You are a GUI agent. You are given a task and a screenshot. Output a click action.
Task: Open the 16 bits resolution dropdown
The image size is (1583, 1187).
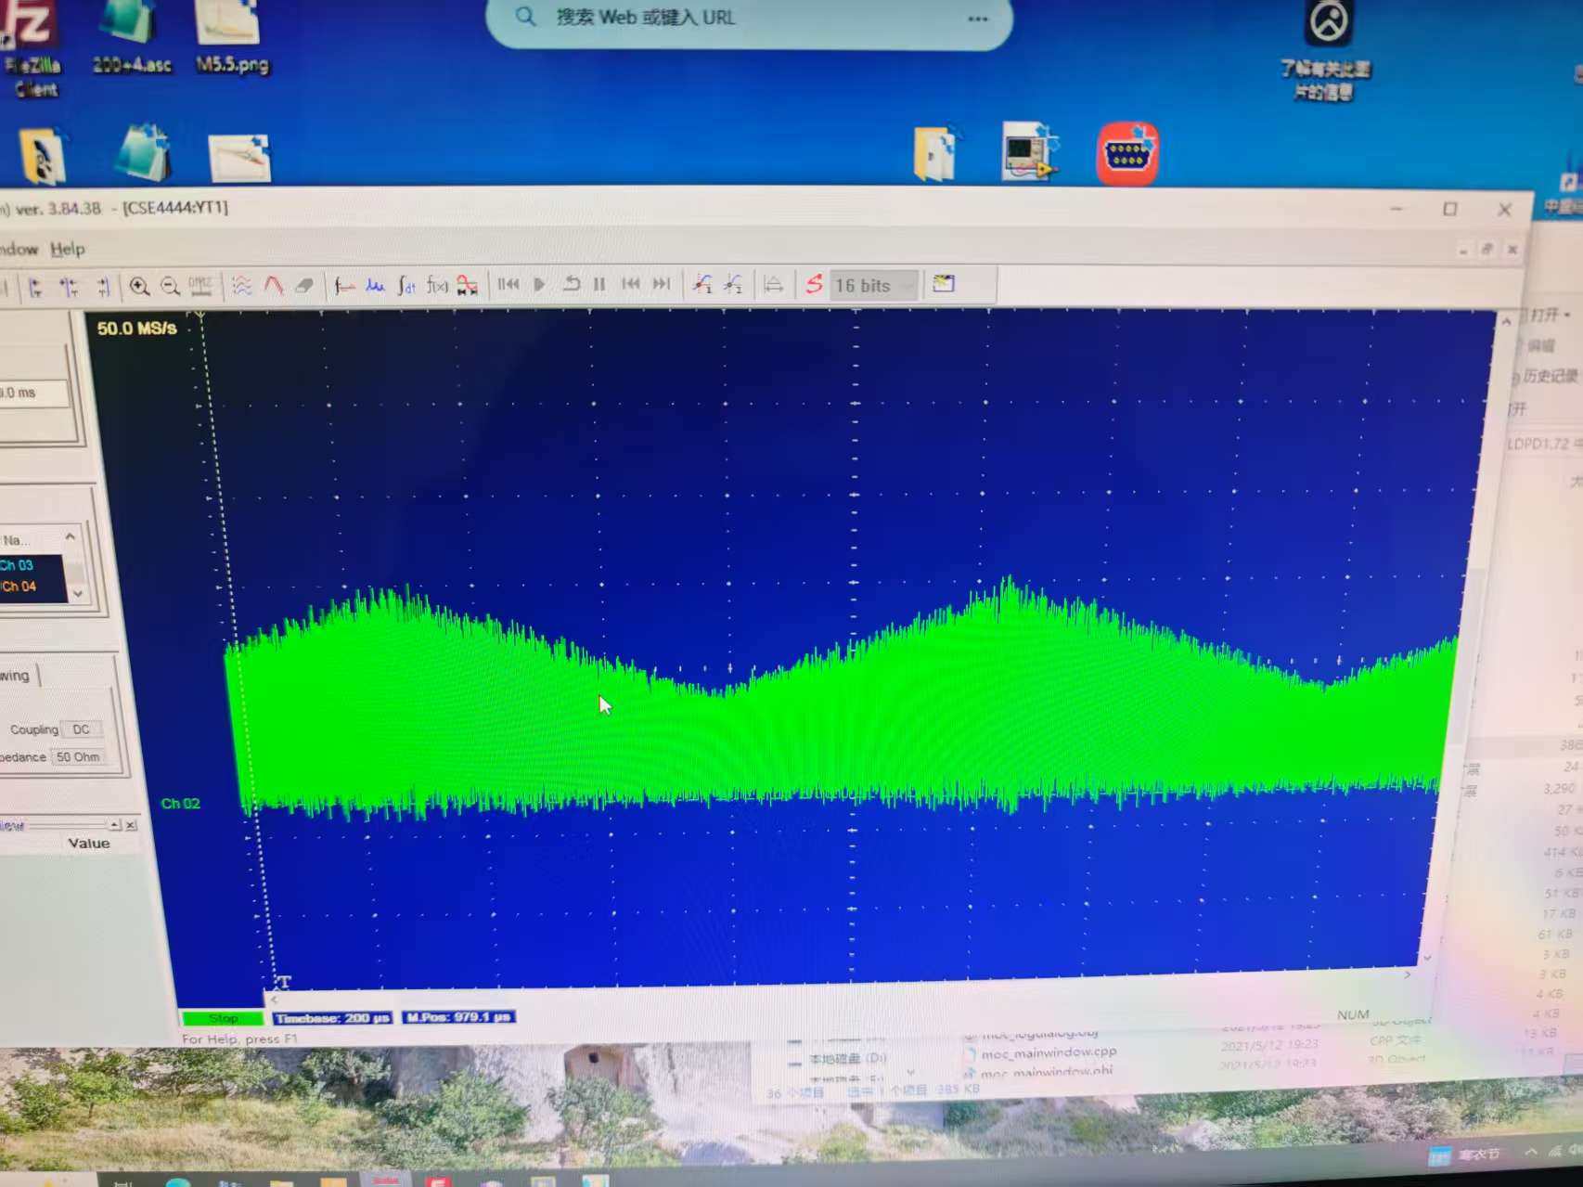click(x=873, y=286)
